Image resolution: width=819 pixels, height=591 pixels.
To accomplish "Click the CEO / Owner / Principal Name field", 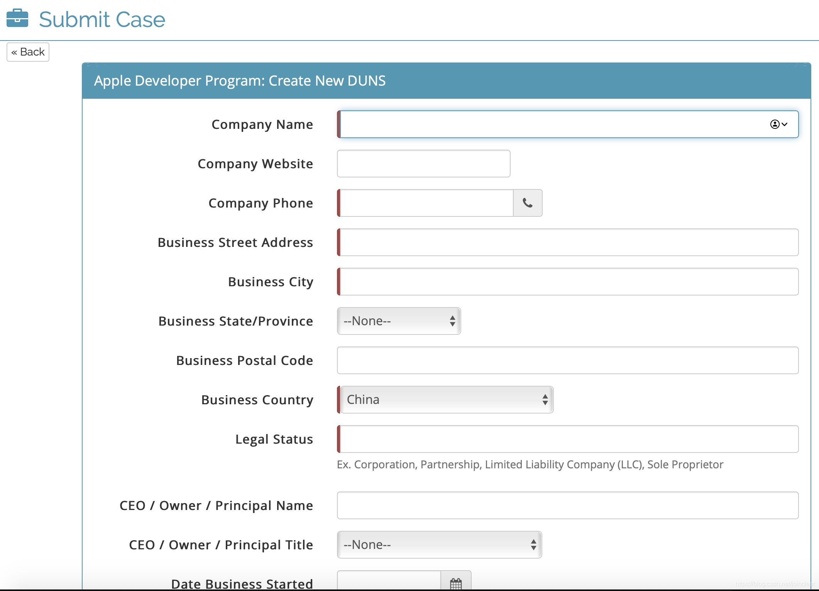I will coord(568,505).
